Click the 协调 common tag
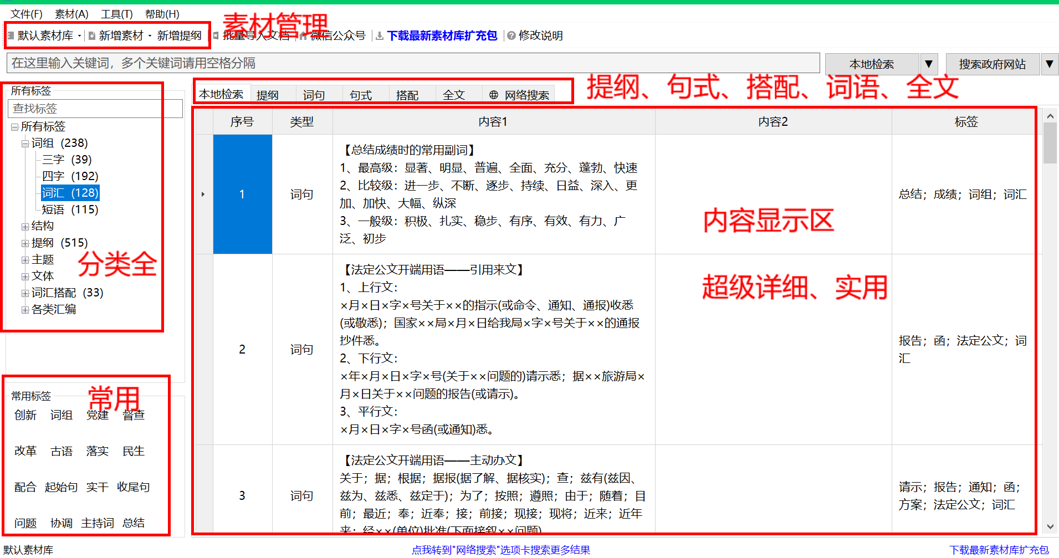Screen dimensions: 1059x558 (x=62, y=523)
